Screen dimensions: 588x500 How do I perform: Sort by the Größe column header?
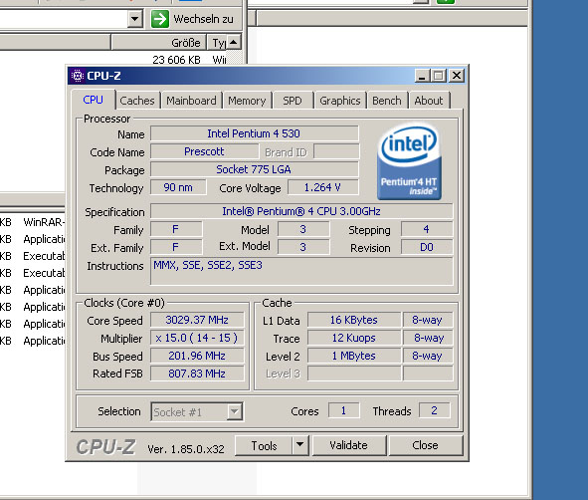[x=158, y=43]
